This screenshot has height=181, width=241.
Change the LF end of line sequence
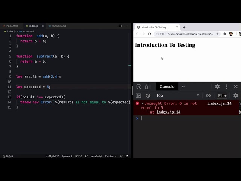[x=87, y=156]
